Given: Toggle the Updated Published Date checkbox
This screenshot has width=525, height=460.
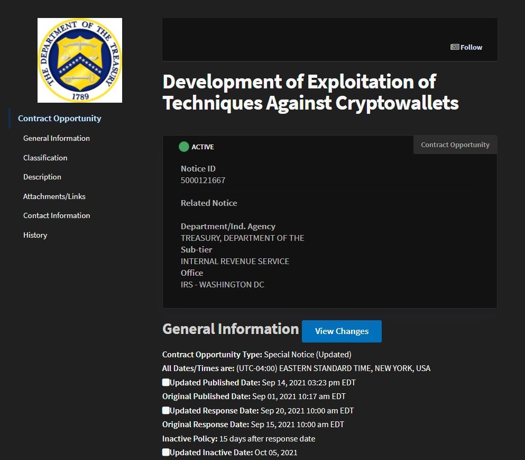Looking at the screenshot, I should click(x=165, y=382).
